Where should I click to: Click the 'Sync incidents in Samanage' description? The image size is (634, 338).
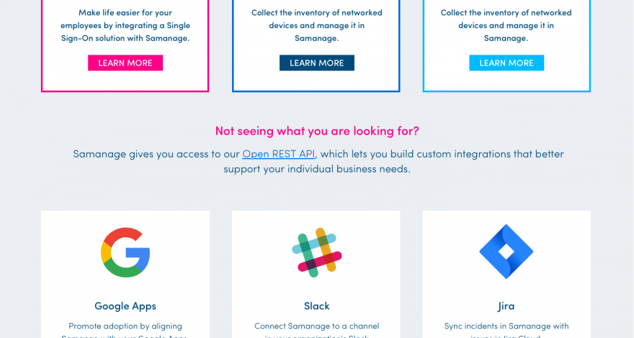pos(506,326)
